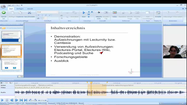The width and height of the screenshot is (187, 105).
Task: Click the Video remove icon in Entfernen
Action: point(114,13)
